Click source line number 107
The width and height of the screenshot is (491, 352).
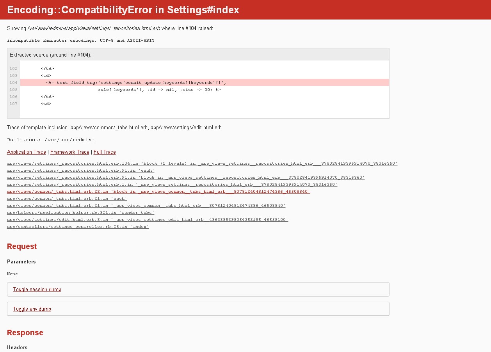[x=14, y=104]
